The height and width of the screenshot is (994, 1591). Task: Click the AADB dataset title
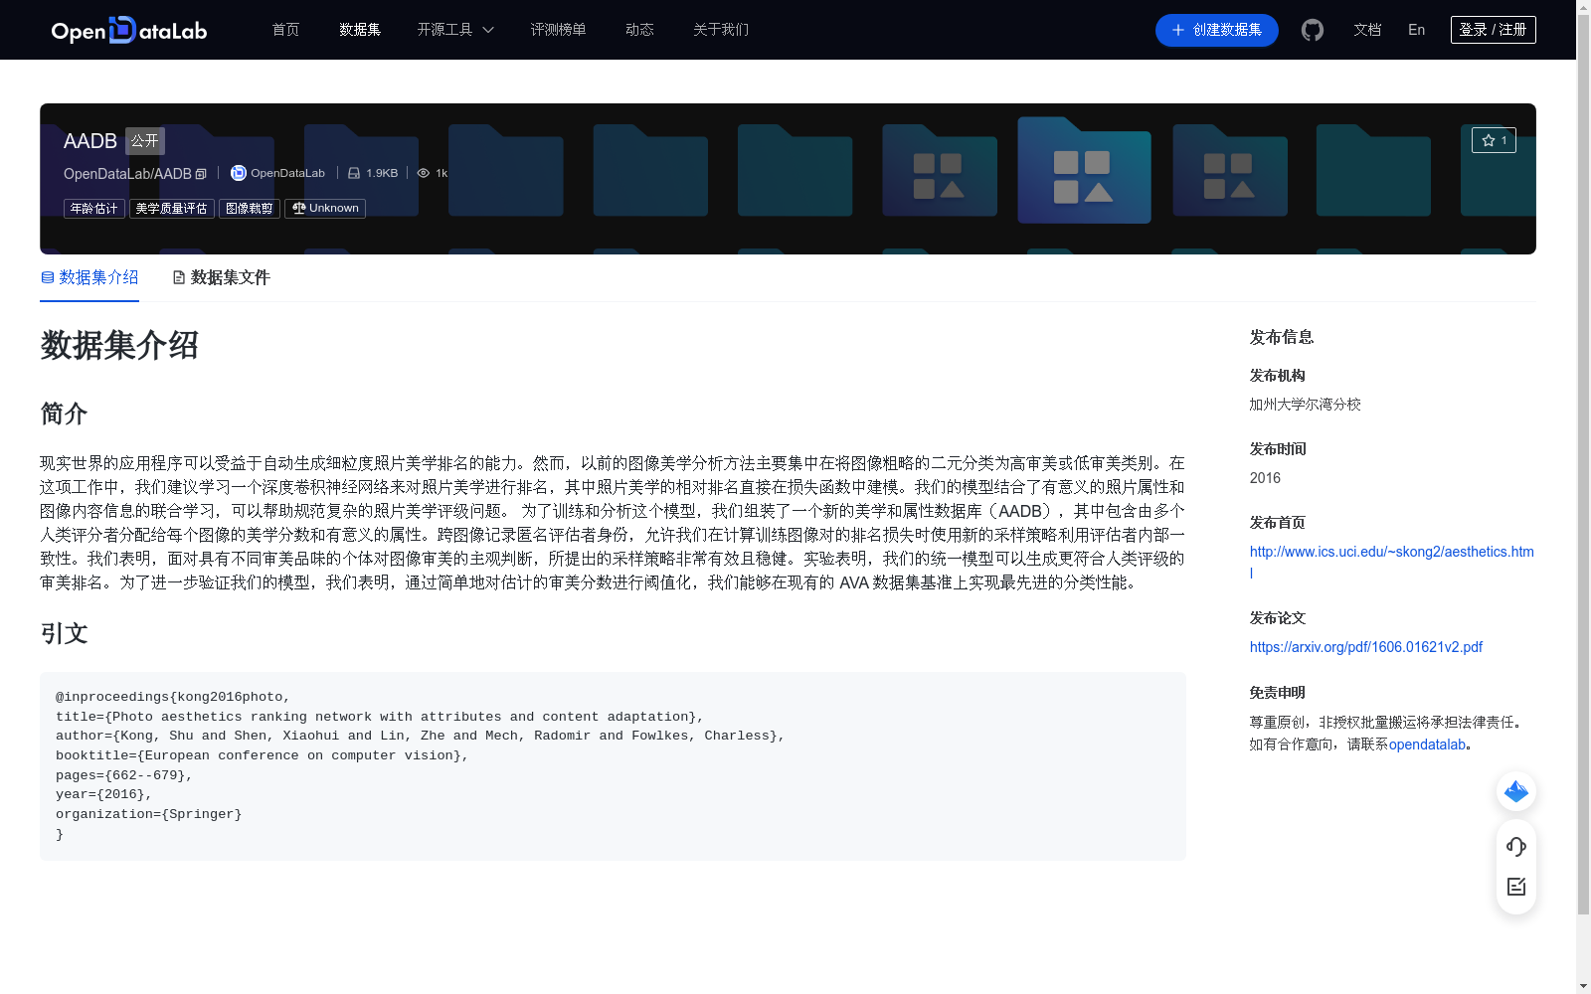click(x=90, y=141)
